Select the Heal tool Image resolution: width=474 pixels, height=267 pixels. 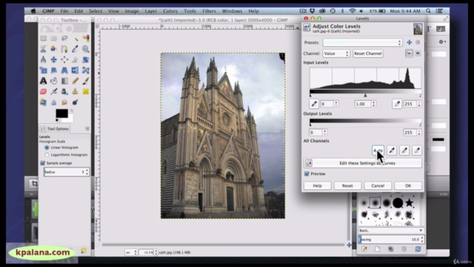[x=86, y=91]
